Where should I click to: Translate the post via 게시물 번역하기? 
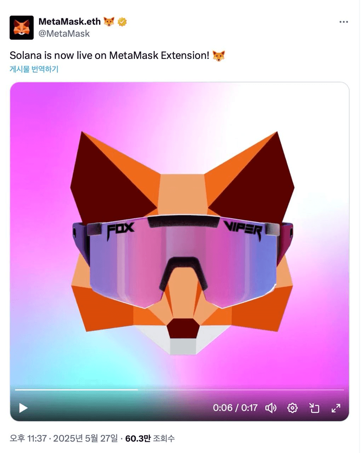[x=34, y=69]
